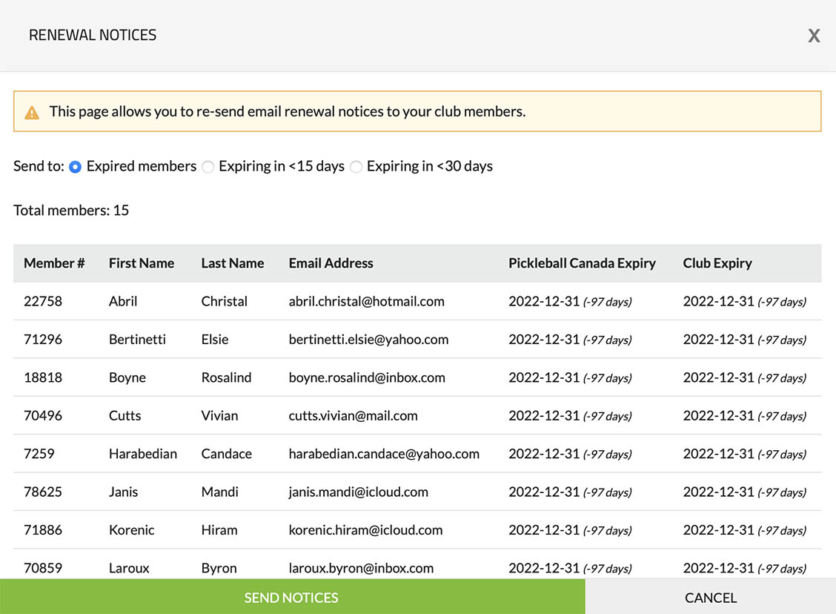Select Expiring in <30 days radio
Image resolution: width=836 pixels, height=614 pixels.
coord(356,167)
